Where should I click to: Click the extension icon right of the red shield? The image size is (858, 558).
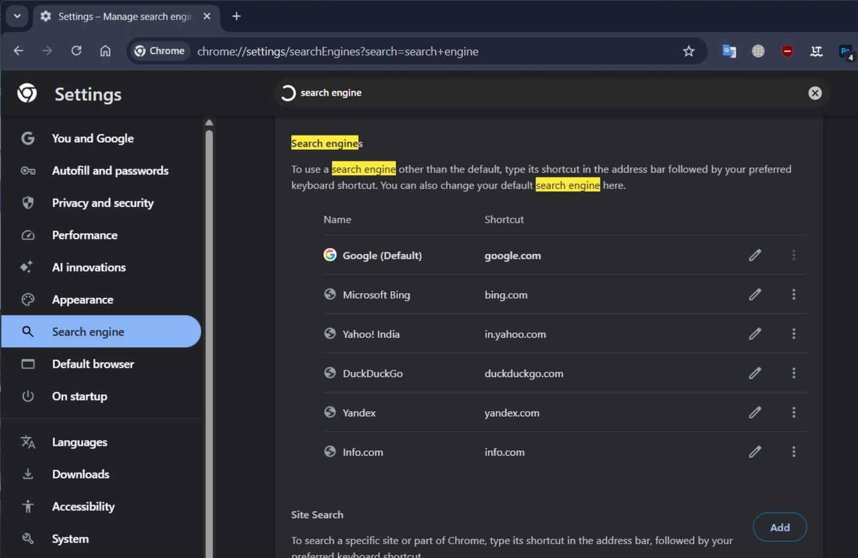(816, 51)
